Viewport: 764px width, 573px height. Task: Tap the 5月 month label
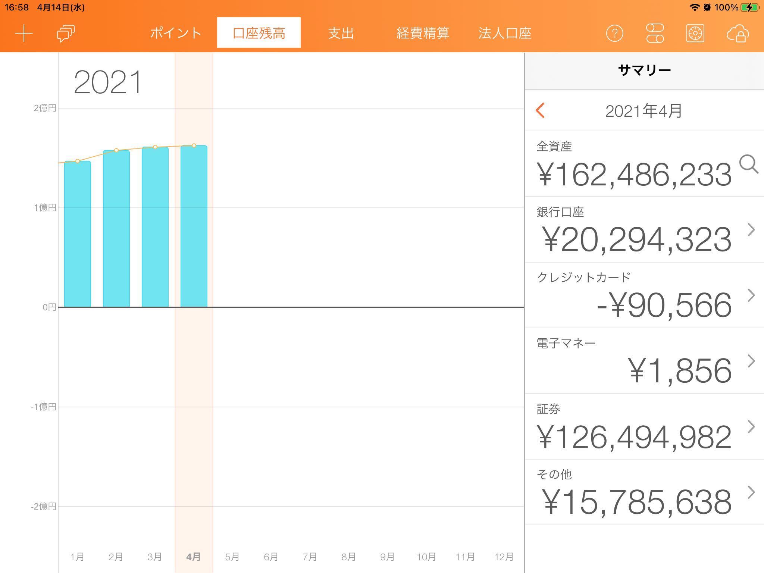click(232, 557)
